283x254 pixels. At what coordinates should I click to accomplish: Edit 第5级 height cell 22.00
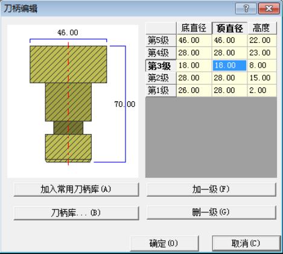(x=262, y=40)
